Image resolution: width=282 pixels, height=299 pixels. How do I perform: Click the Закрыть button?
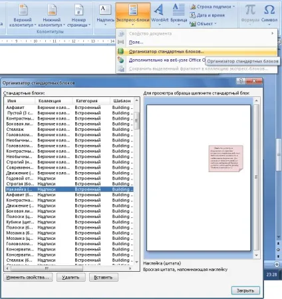coord(245,290)
